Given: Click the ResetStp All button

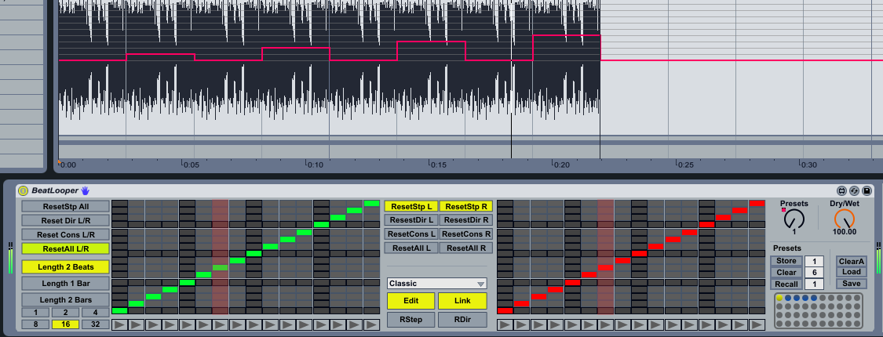Looking at the screenshot, I should point(64,206).
